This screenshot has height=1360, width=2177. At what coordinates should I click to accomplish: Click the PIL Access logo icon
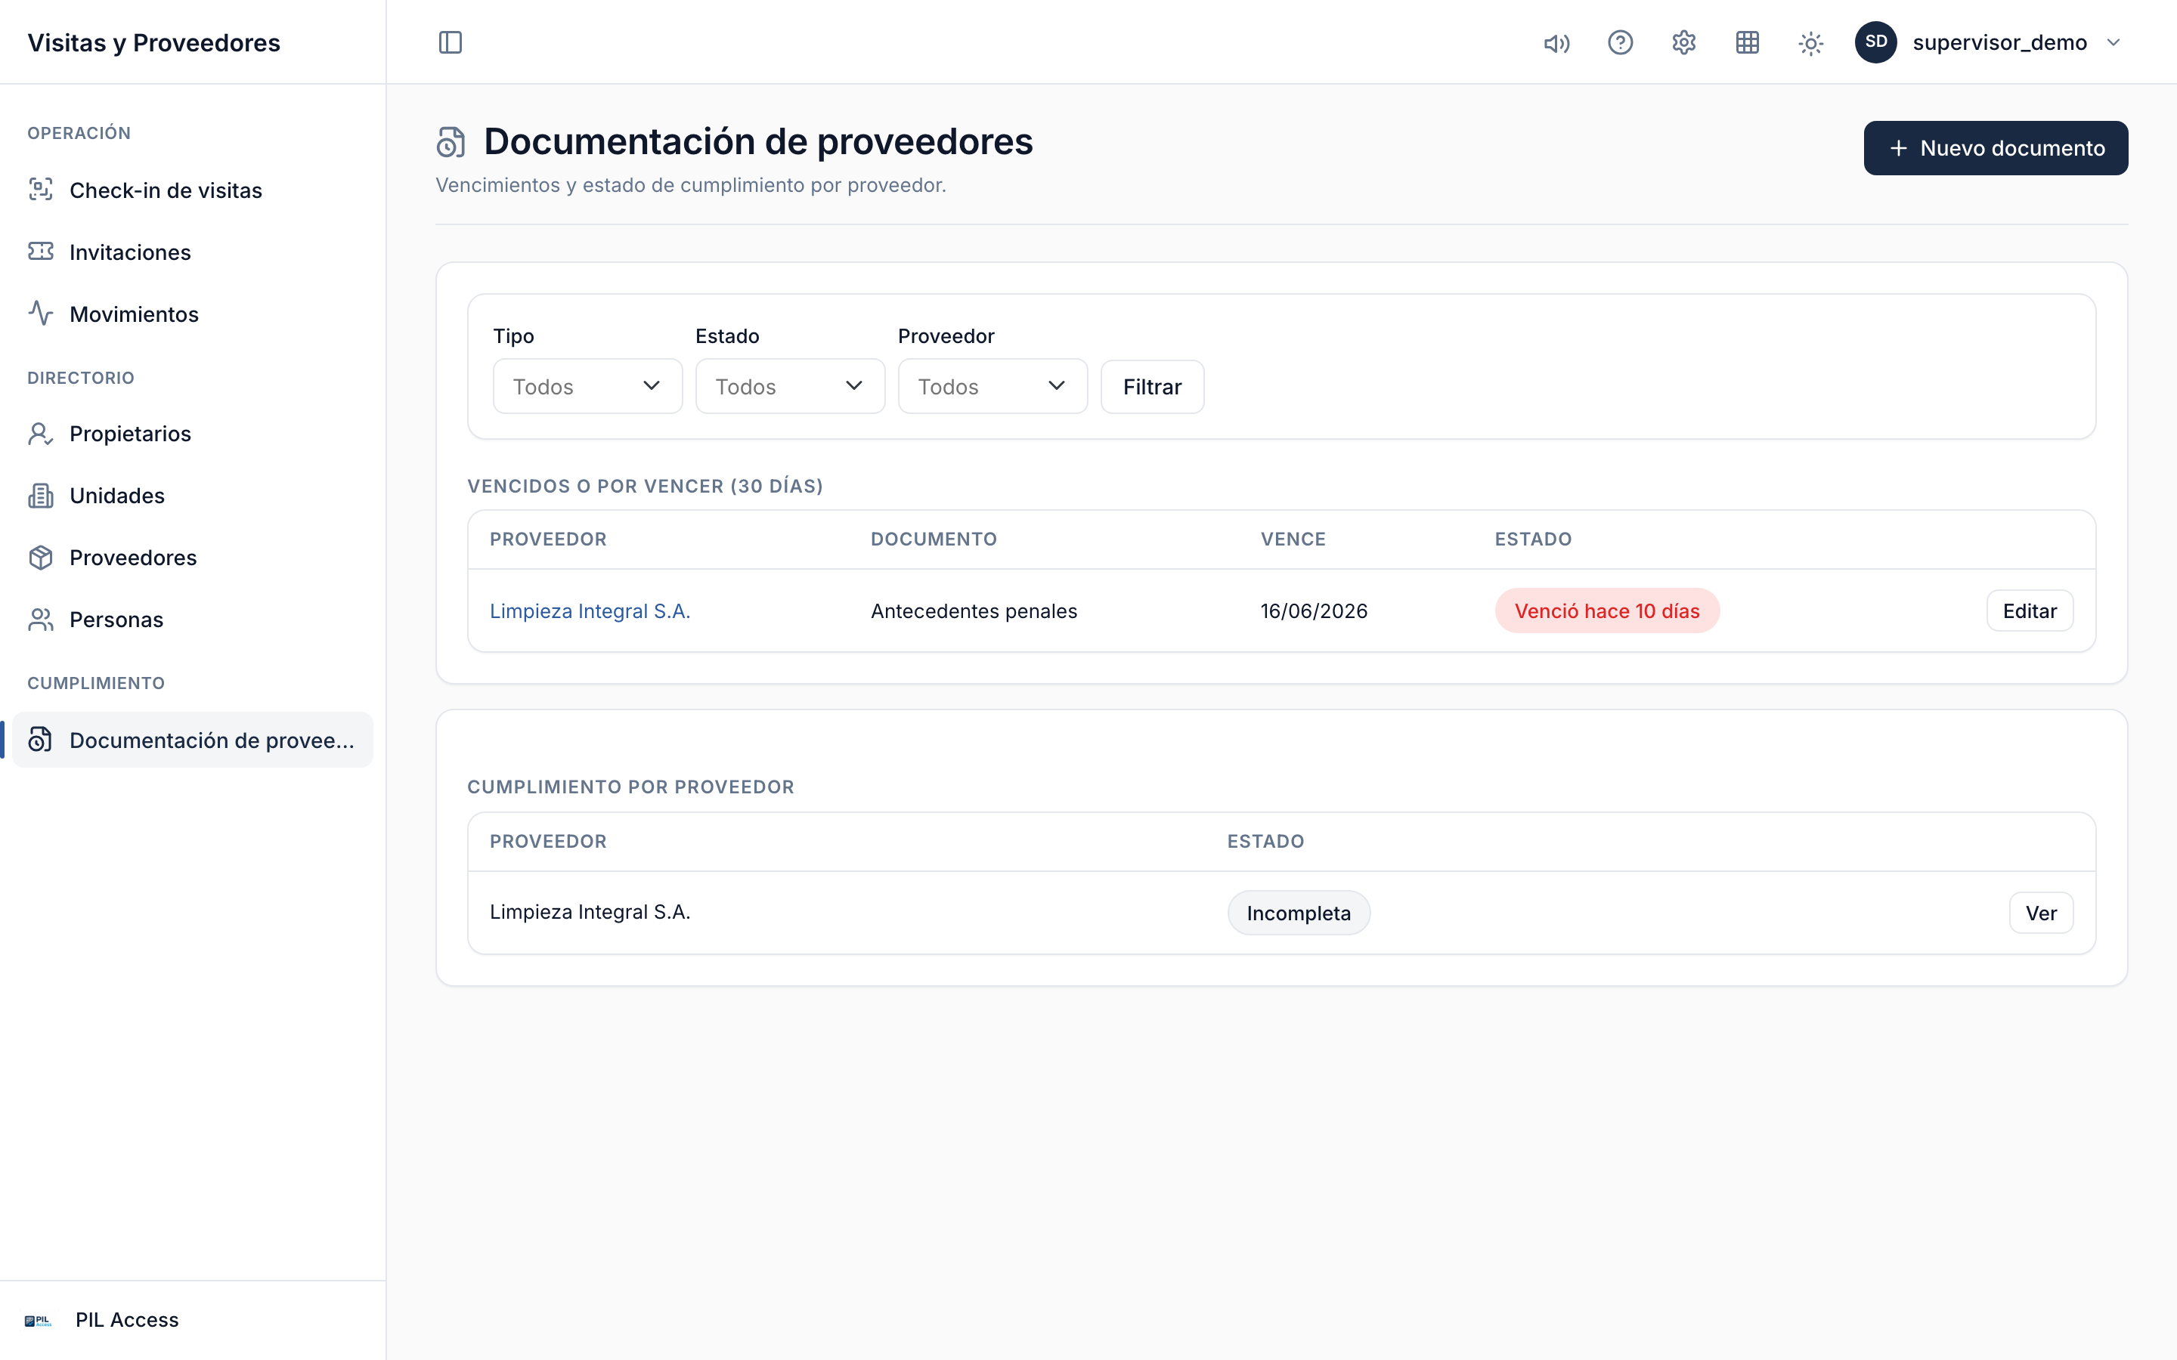(38, 1321)
